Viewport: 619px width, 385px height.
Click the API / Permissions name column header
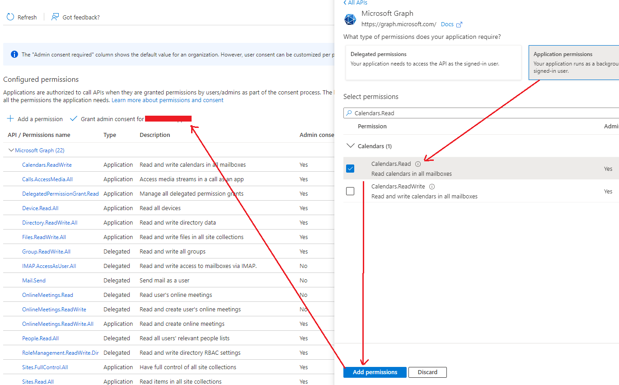pos(39,135)
